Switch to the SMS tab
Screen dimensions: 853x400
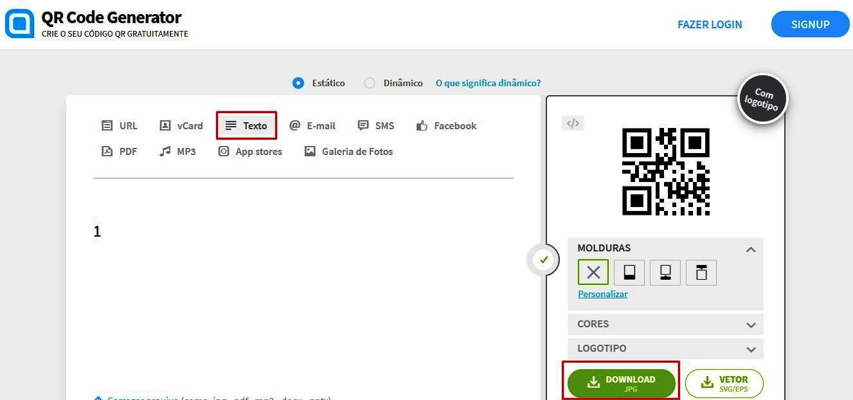376,126
